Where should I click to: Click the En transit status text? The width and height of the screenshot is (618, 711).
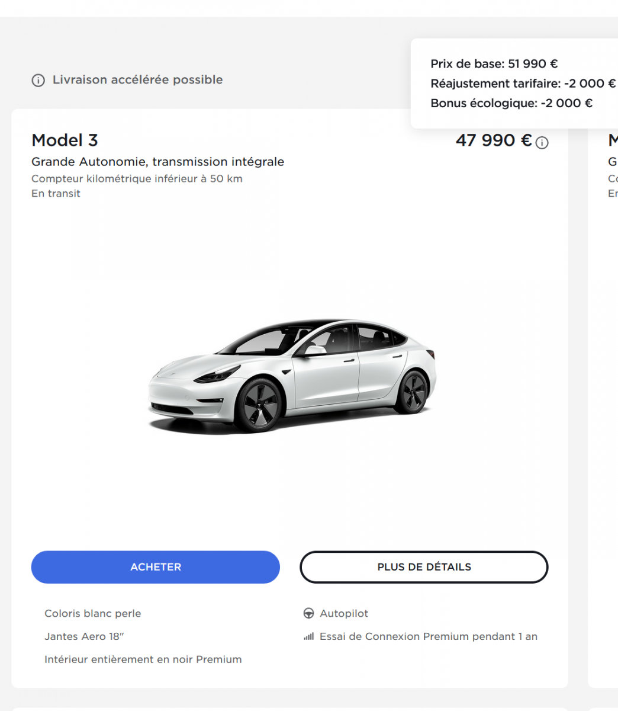[x=56, y=194]
